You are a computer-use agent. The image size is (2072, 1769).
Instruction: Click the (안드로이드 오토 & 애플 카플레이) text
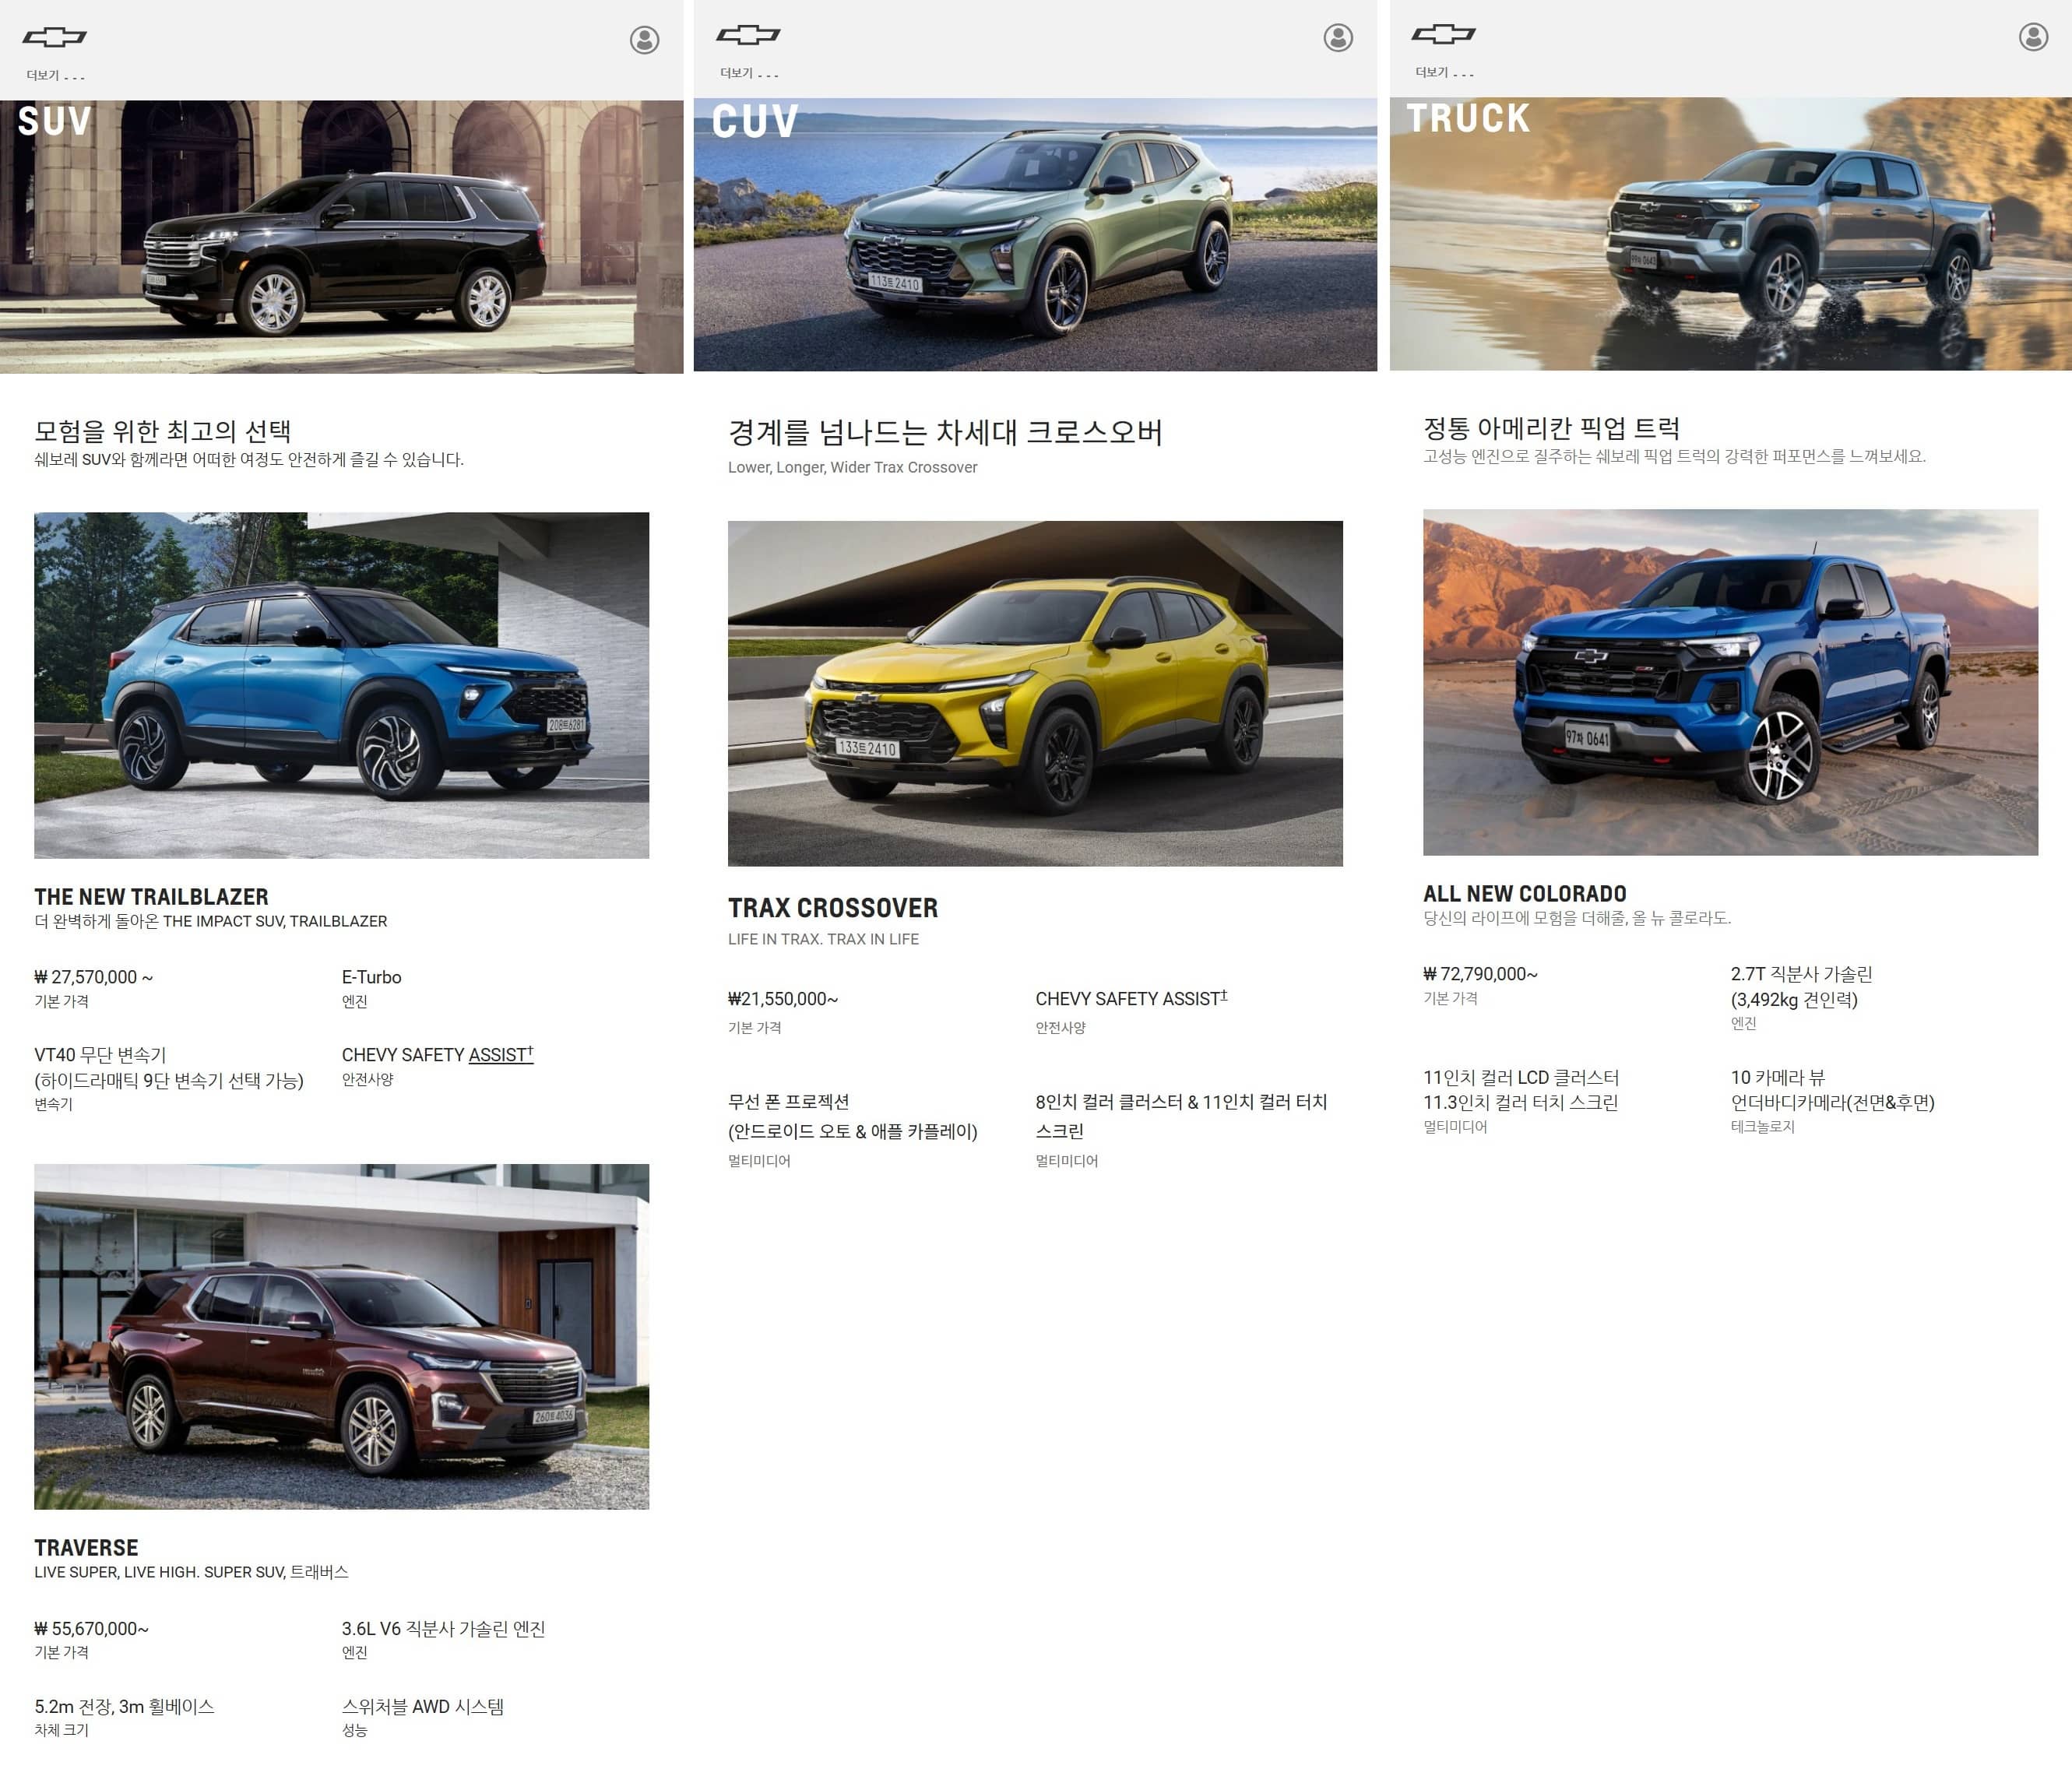[x=852, y=1132]
